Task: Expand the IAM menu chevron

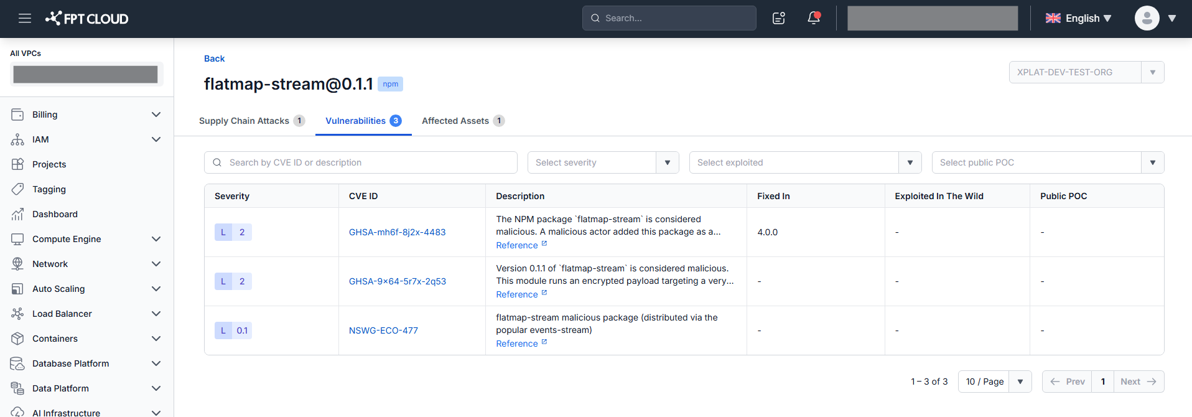Action: click(156, 139)
